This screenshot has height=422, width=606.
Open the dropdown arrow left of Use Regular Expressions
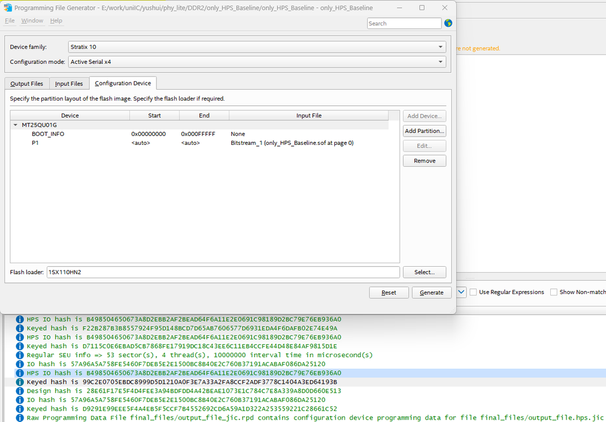pos(461,292)
